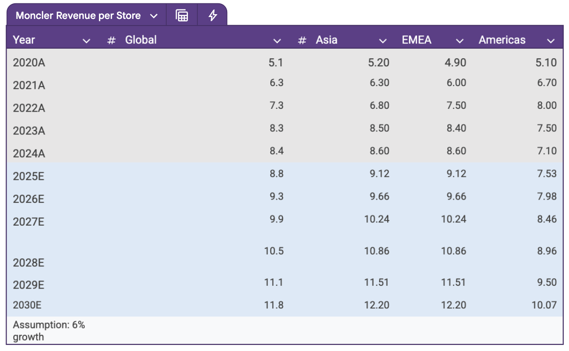Click the 2030E Americas value 10.07
The width and height of the screenshot is (569, 351).
[544, 305]
